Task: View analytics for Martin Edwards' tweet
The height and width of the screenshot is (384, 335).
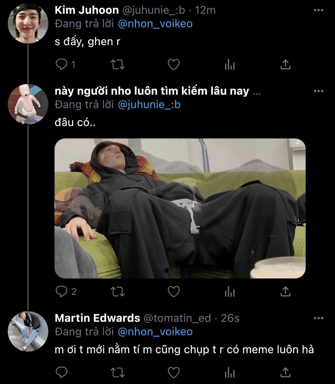Action: coord(230,373)
